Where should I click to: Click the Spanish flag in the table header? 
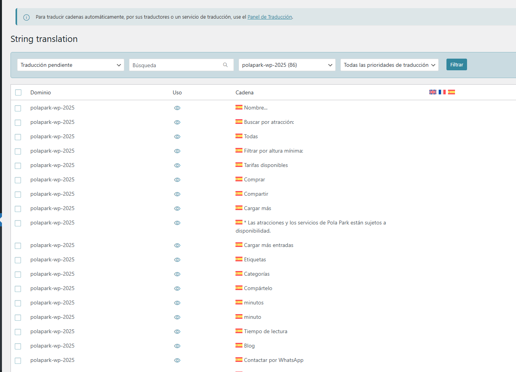click(x=451, y=92)
